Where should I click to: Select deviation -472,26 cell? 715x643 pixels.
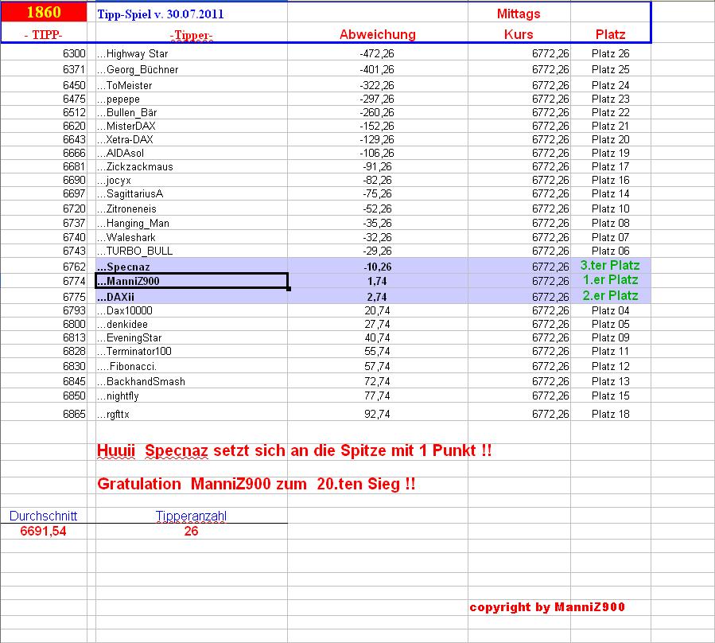[378, 53]
